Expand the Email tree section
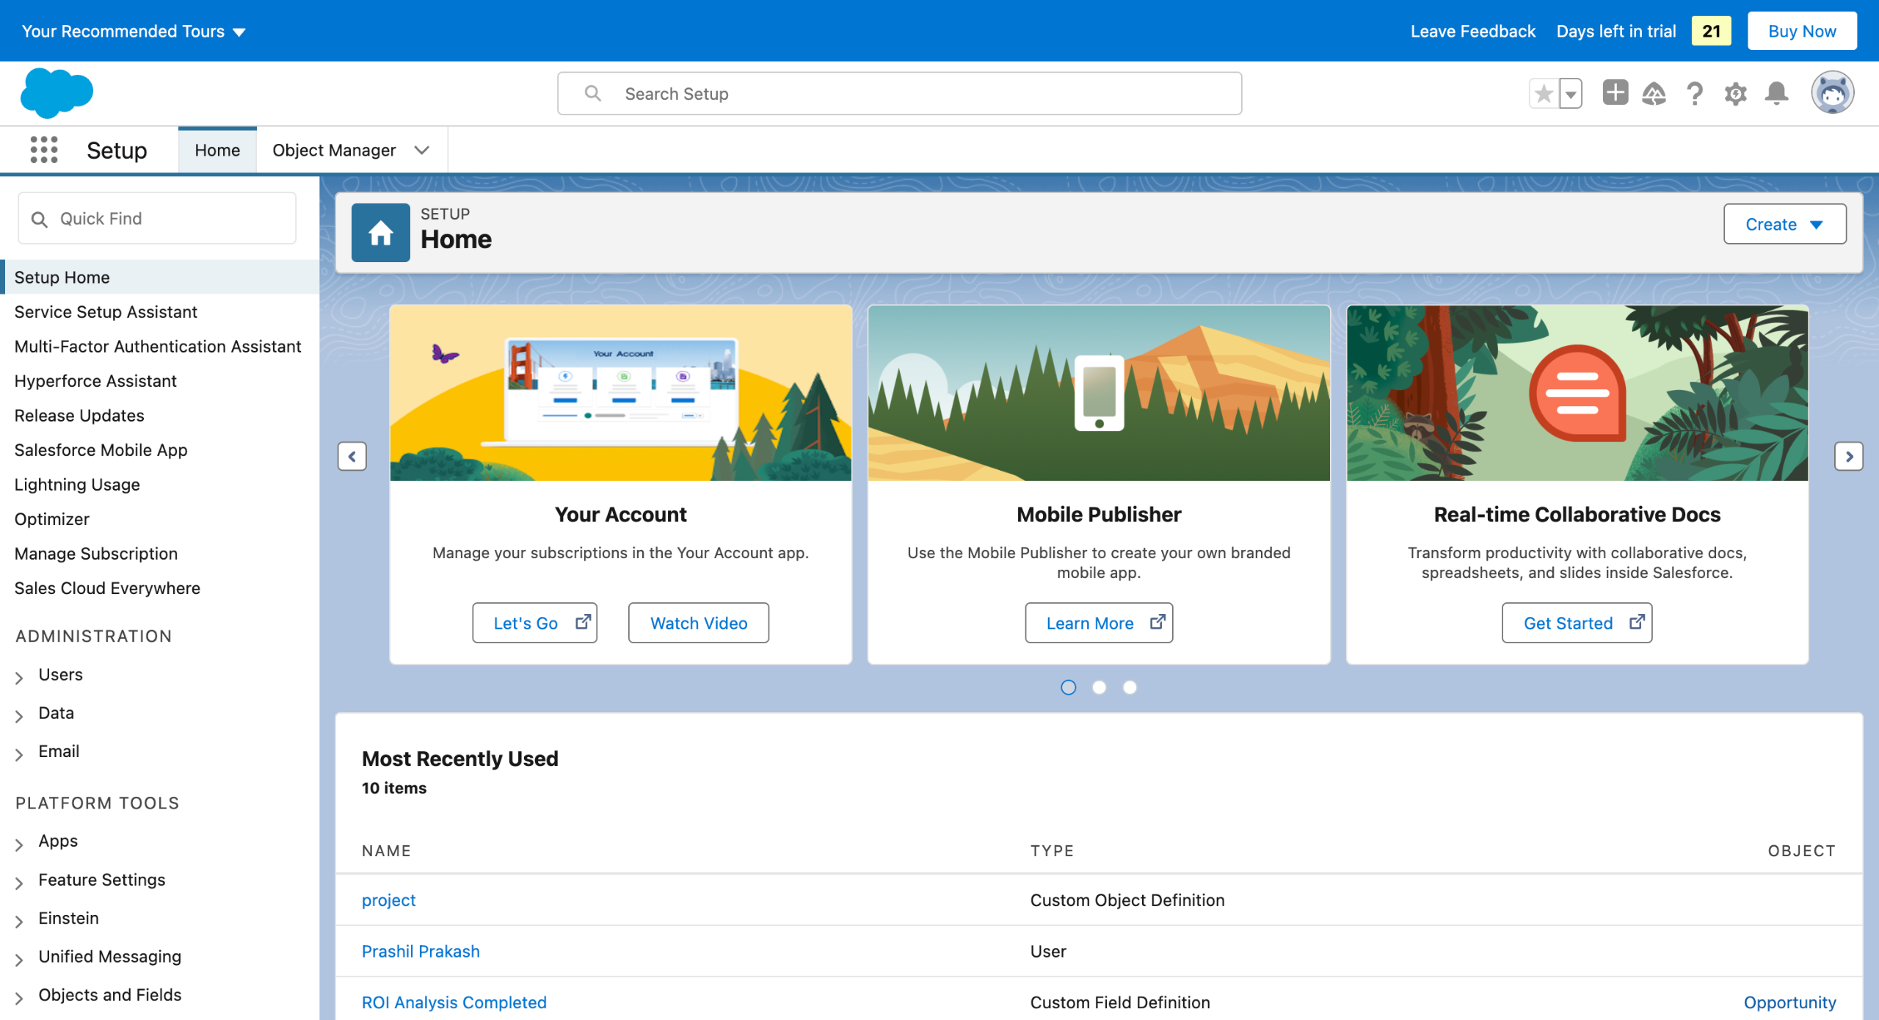The height and width of the screenshot is (1020, 1879). pos(19,753)
